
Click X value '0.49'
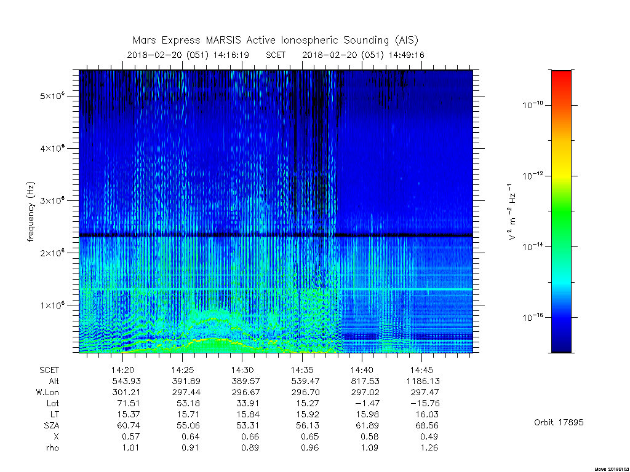click(429, 436)
